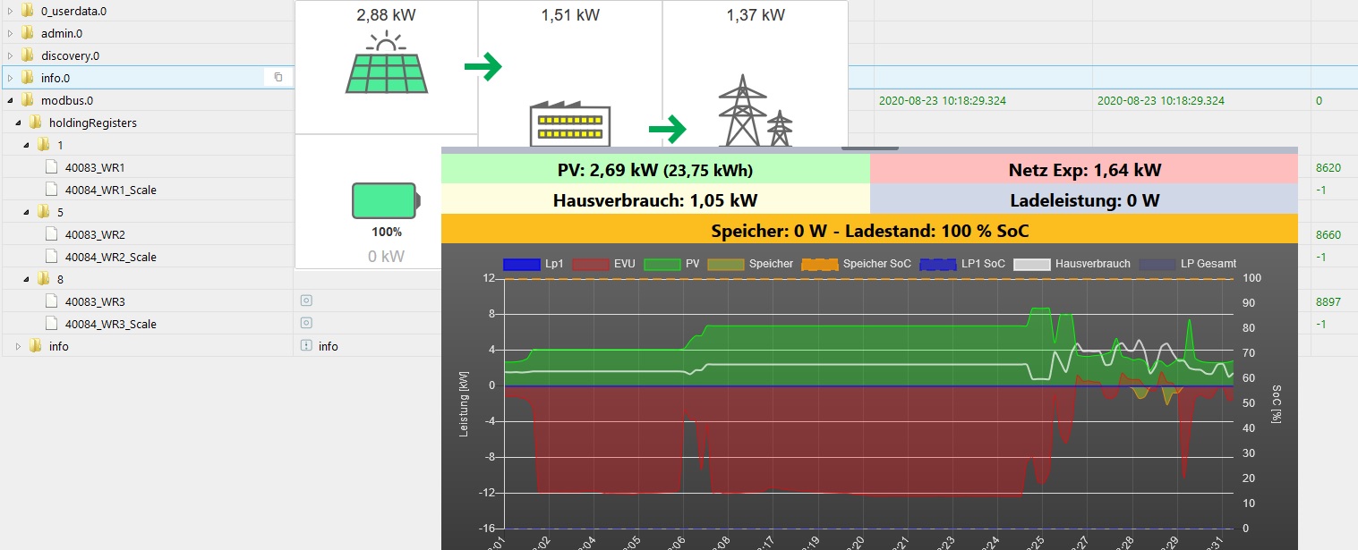
Task: Expand the admin.0 folder
Action: 10,33
